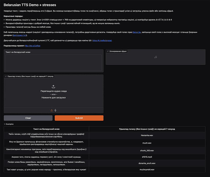Click the voice sample label's music note icon
Image resolution: width=210 pixels, height=177 pixels.
click(6, 76)
